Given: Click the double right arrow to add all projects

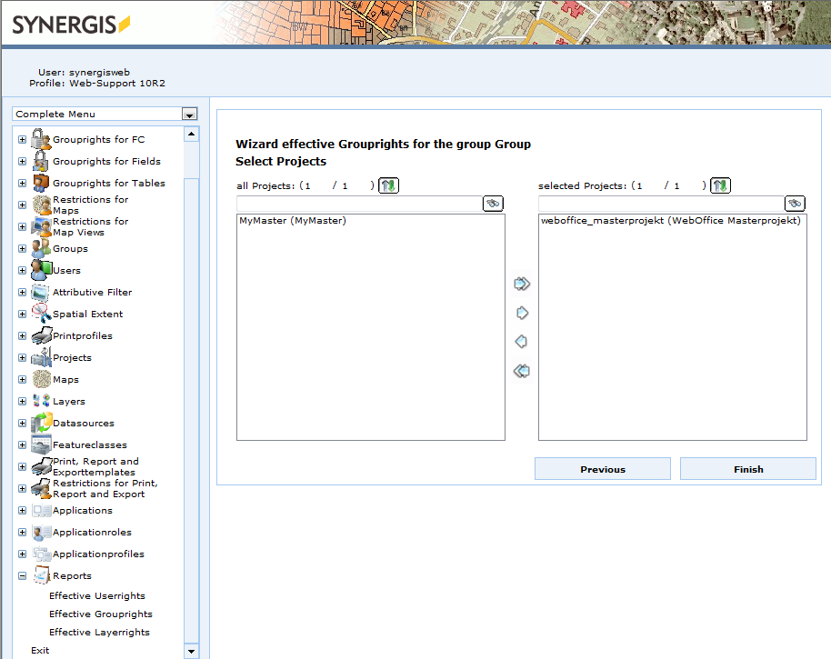Looking at the screenshot, I should [522, 283].
